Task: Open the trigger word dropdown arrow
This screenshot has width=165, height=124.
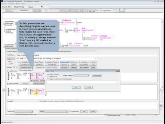Action: pos(96,59)
